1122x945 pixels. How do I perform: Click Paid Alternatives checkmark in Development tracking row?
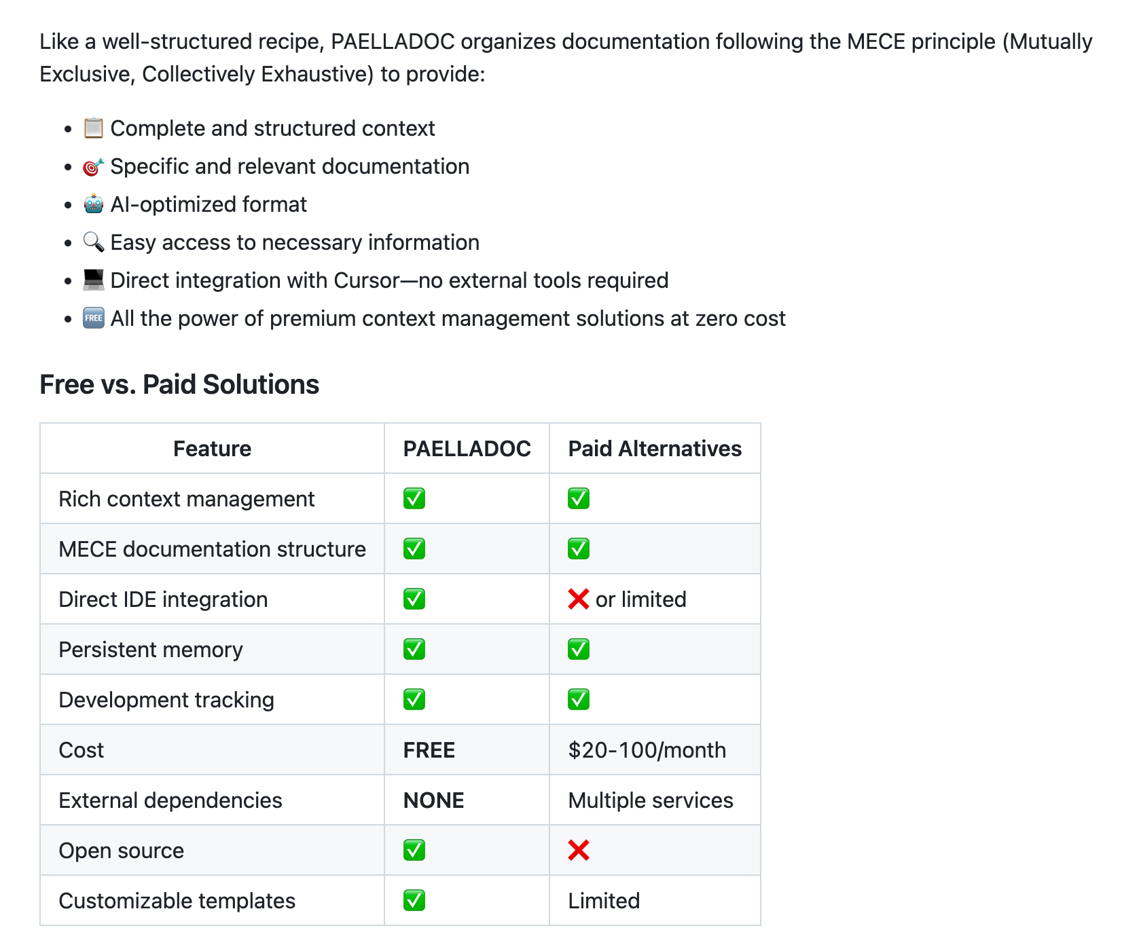[579, 699]
